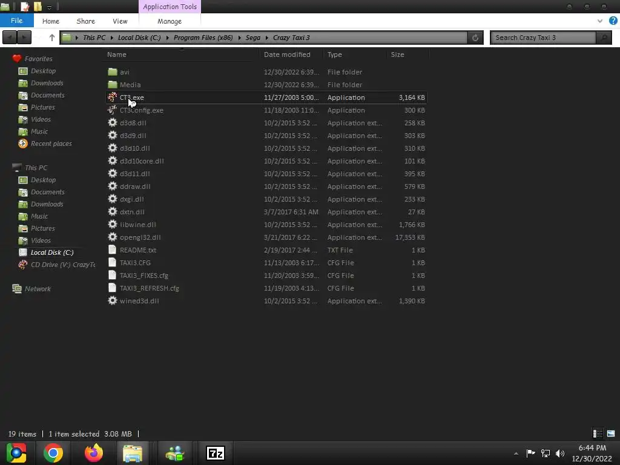Image resolution: width=620 pixels, height=465 pixels.
Task: Open the View ribbon tab
Action: [x=120, y=21]
